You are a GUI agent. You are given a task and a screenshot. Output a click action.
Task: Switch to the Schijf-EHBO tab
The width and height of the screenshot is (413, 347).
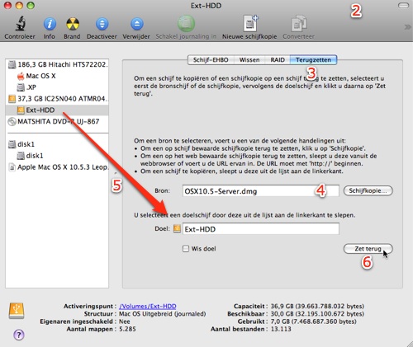click(211, 60)
